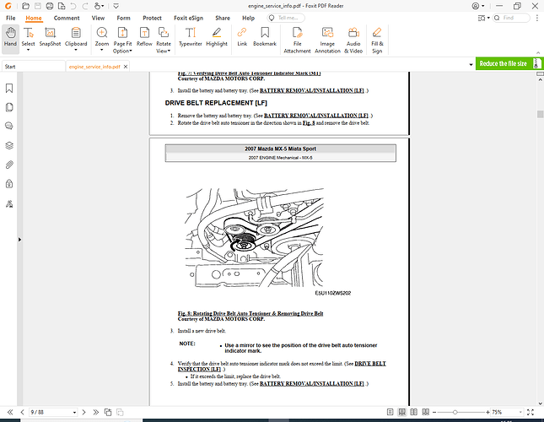Viewport: 544px width, 422px height.
Task: Select the Hand tool
Action: click(x=11, y=38)
